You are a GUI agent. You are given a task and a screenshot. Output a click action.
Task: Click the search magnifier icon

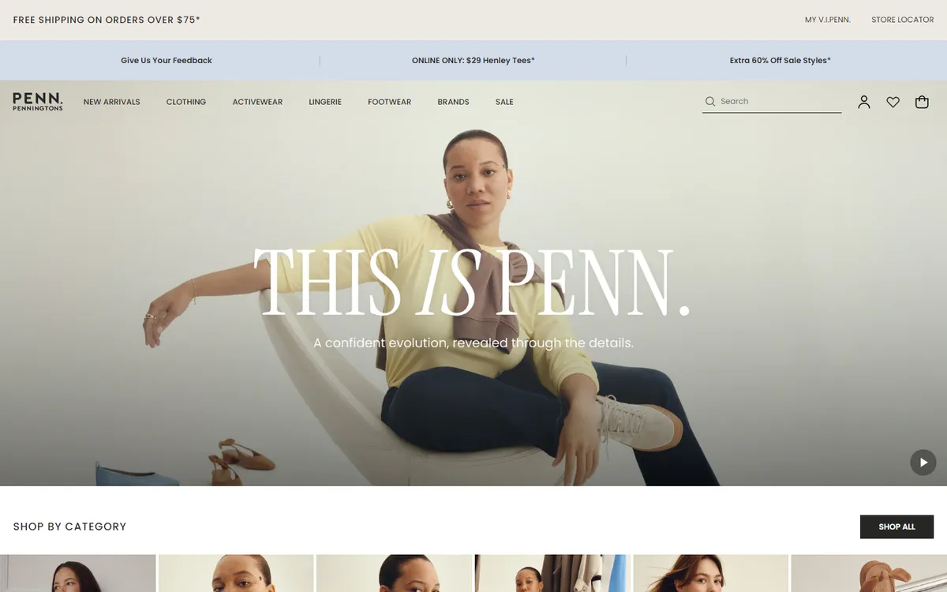coord(710,101)
